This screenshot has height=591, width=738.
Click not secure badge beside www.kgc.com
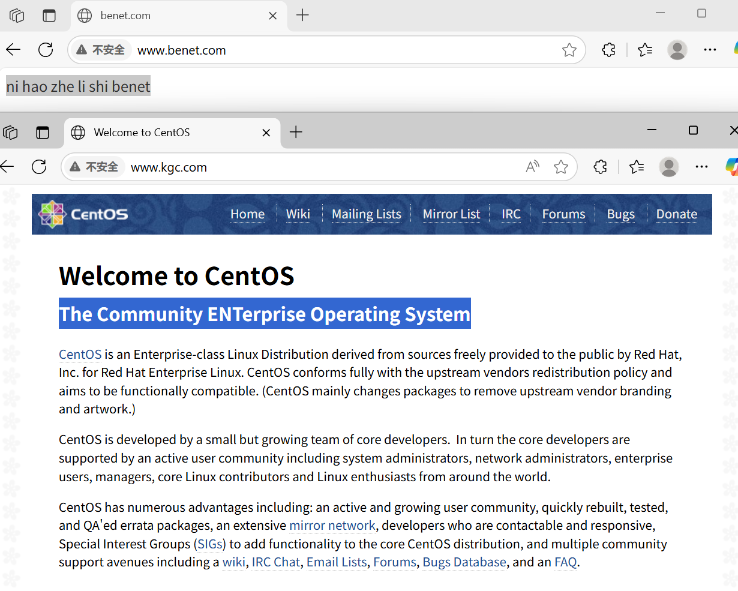point(94,167)
